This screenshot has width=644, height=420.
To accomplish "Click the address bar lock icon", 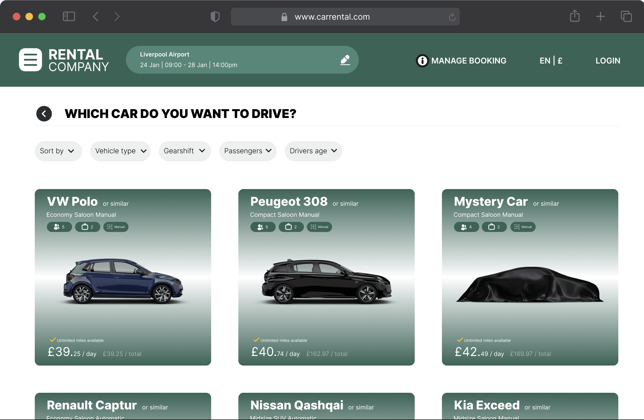I will tap(284, 17).
